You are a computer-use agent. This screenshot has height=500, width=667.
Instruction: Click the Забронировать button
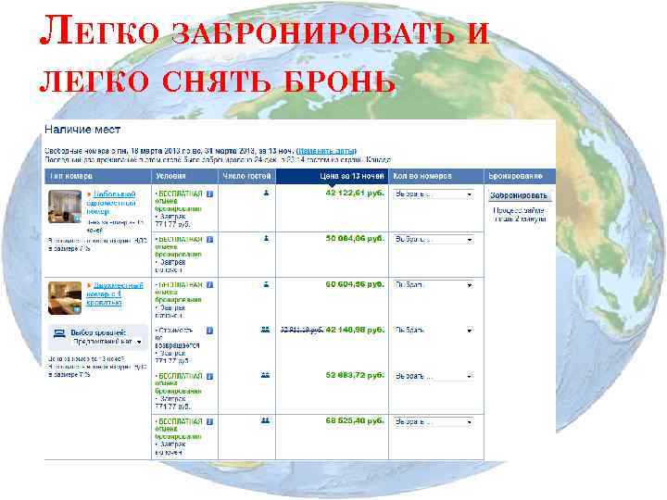(519, 195)
